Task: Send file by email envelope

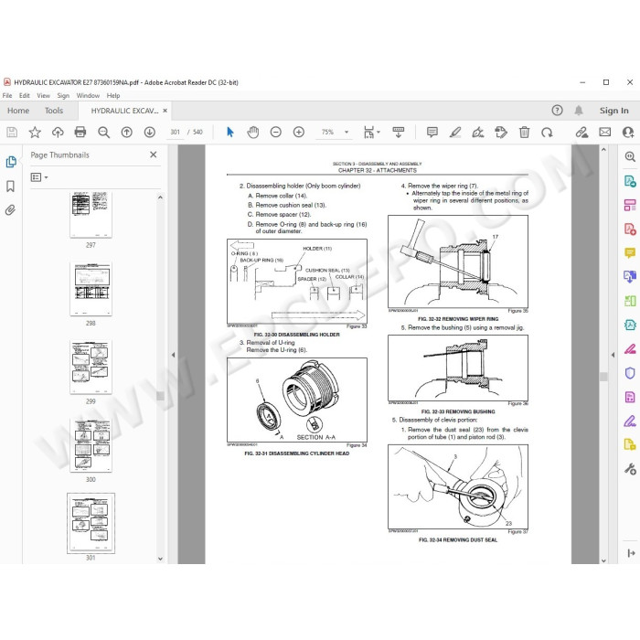Action: click(x=605, y=133)
